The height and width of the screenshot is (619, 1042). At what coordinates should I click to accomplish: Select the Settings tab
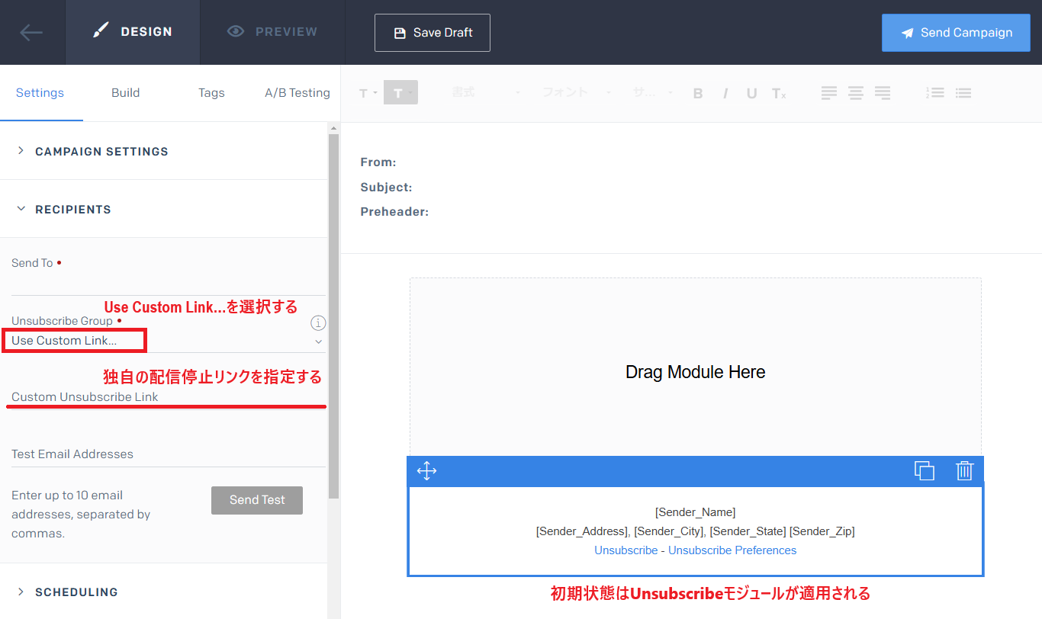(40, 93)
